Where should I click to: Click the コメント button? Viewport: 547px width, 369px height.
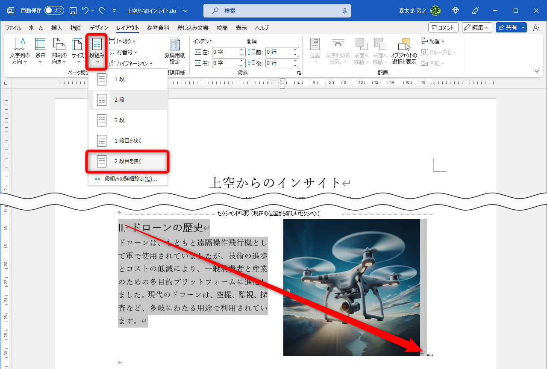(x=443, y=27)
